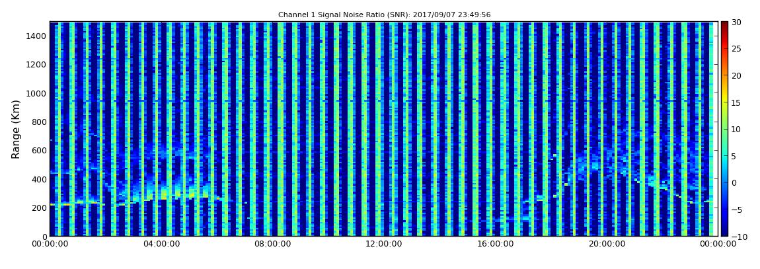Click the colorbar value −5
Image resolution: width=760 pixels, height=269 pixels.
click(736, 210)
